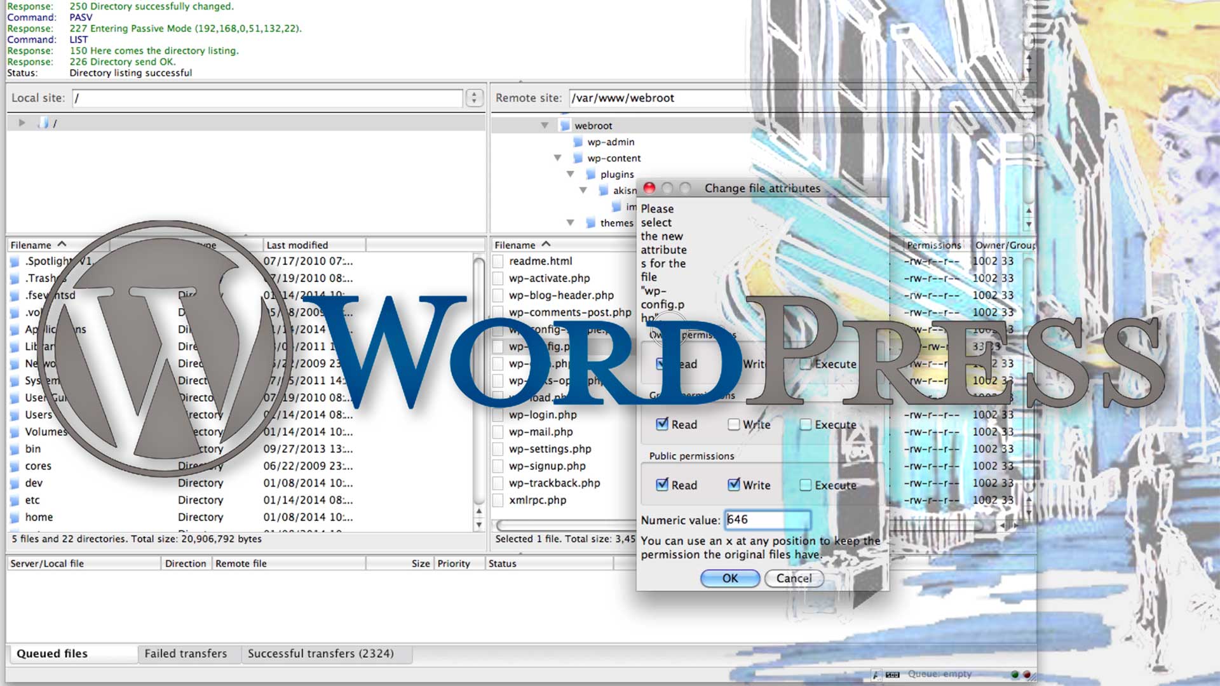Enable Public Execute checkbox in file attributes

tap(805, 484)
